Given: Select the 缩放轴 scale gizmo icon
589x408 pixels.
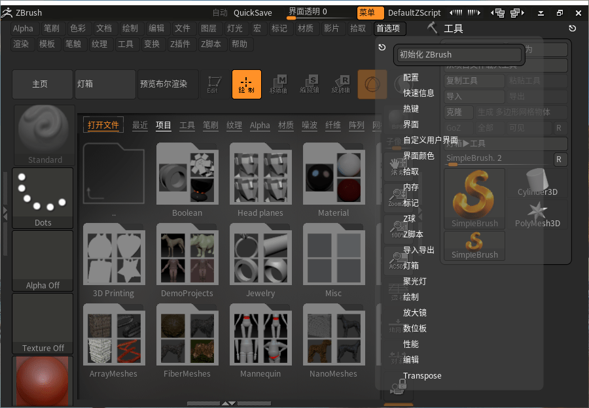Looking at the screenshot, I should 310,84.
